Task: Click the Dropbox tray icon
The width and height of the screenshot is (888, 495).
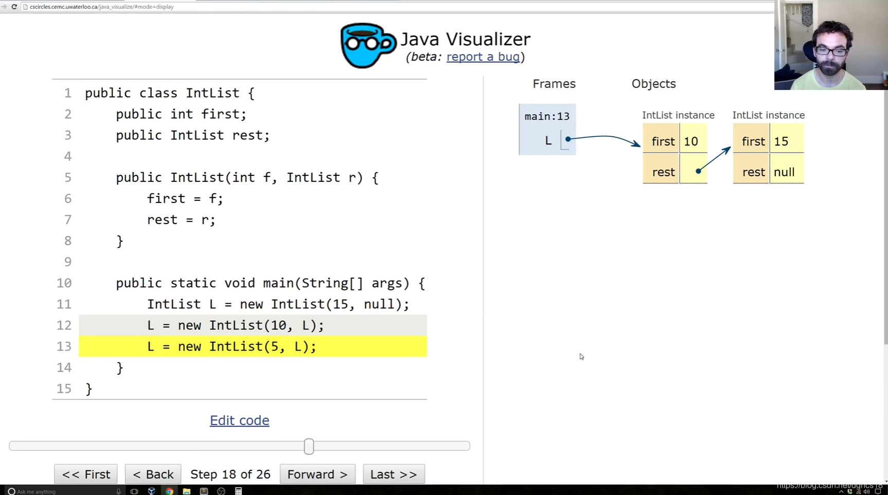Action: point(850,492)
